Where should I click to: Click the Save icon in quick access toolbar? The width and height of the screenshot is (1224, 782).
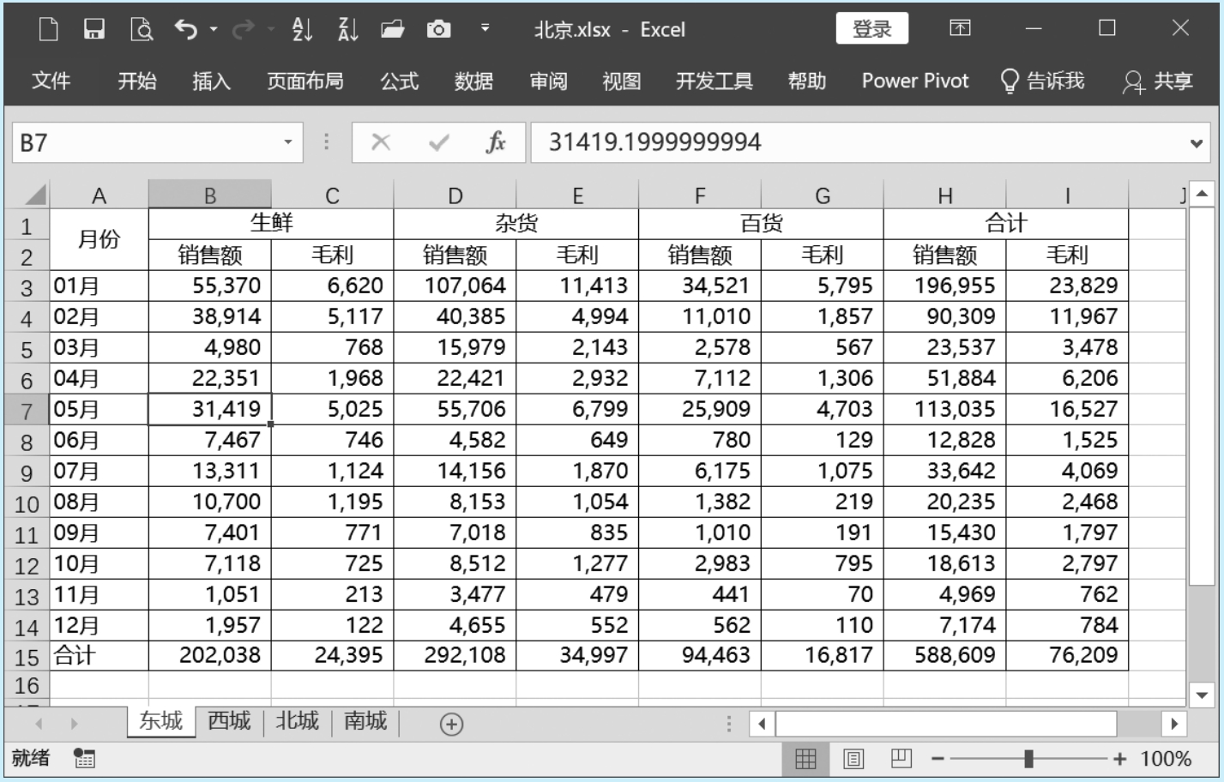(x=94, y=30)
